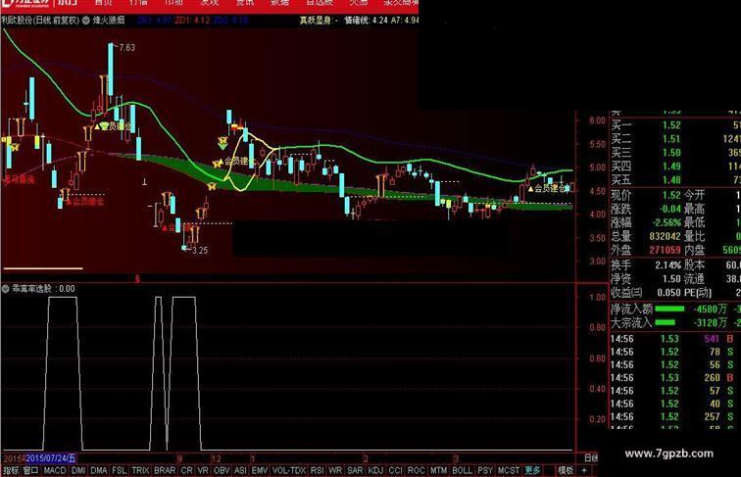Viewport: 741px width, 477px height.
Task: Click the 买五 bid row
Action: (x=675, y=180)
